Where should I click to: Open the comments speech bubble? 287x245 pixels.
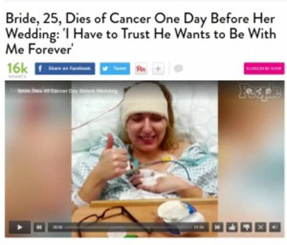pos(178,68)
